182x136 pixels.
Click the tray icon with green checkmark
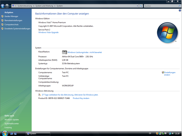tap(163, 134)
